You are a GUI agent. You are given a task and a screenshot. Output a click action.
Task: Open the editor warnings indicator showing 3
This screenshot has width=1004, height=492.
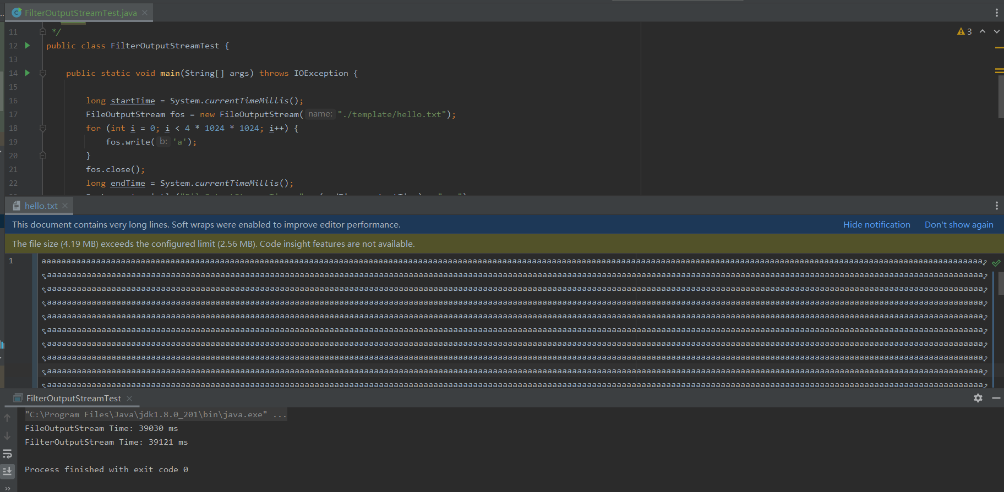[964, 32]
